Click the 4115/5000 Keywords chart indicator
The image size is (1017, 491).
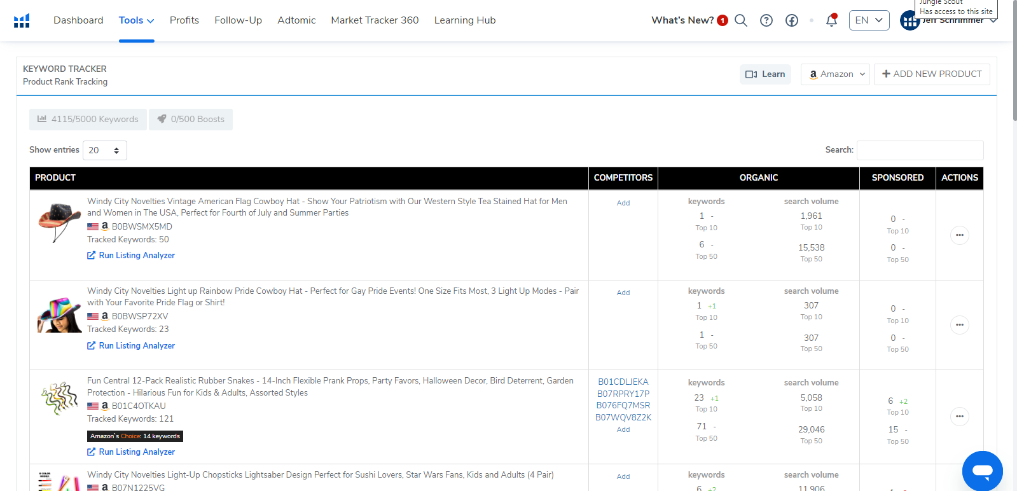88,120
